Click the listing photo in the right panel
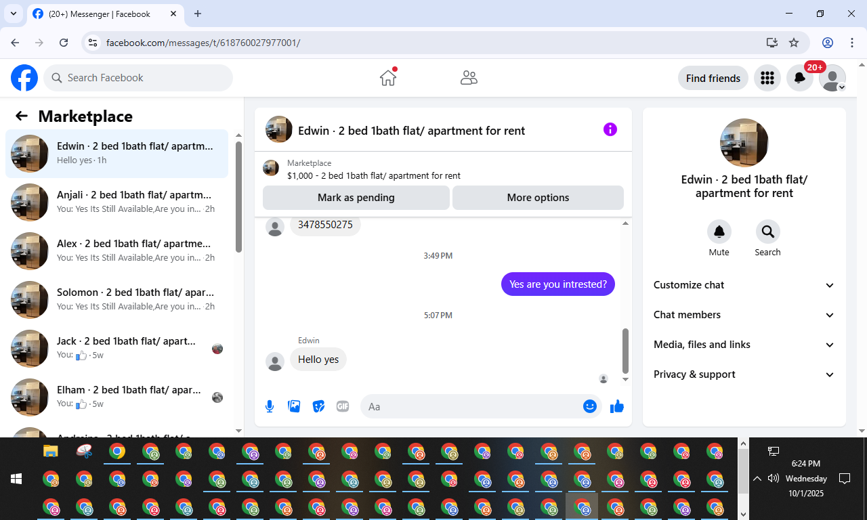The height and width of the screenshot is (520, 867). [744, 143]
